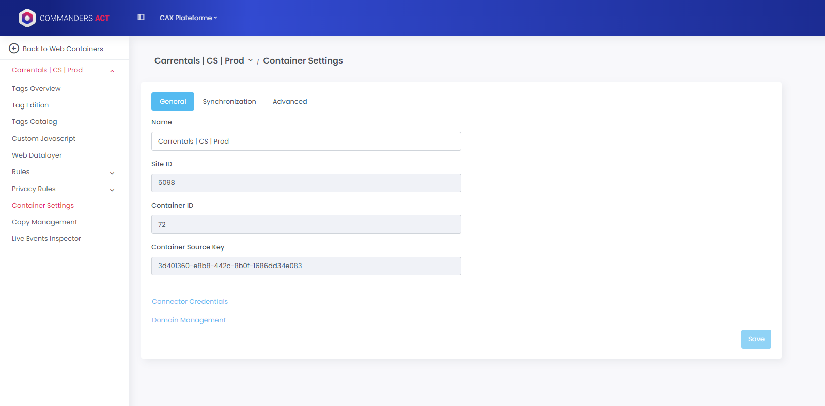Switch to the Advanced tab
The image size is (825, 406).
(x=290, y=102)
